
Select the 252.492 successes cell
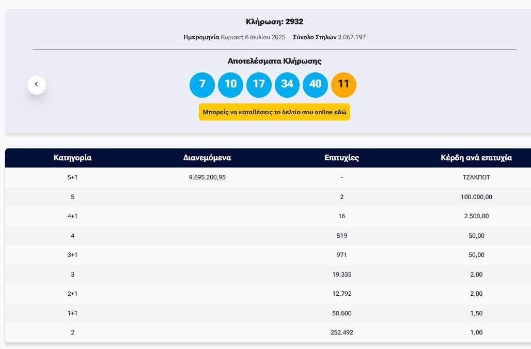(x=342, y=332)
